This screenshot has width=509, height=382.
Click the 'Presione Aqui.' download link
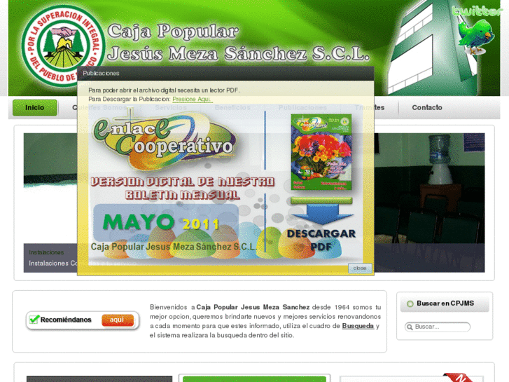click(x=192, y=99)
